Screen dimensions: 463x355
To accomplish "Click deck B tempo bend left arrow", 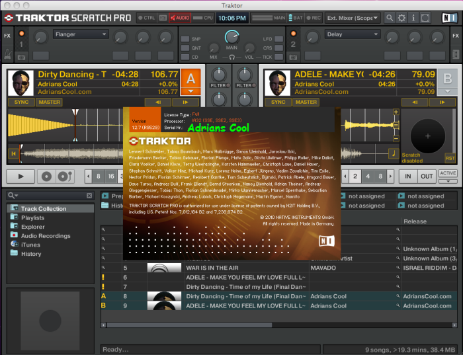I will [415, 102].
